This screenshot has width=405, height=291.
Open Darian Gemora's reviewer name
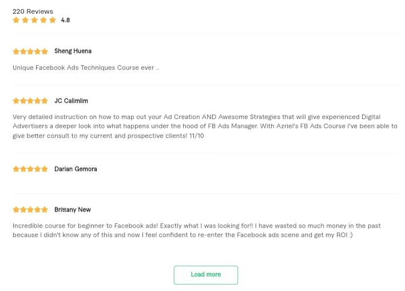click(76, 169)
